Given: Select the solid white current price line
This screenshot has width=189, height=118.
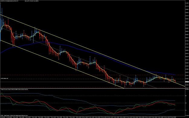Looking at the screenshot, I should [x=93, y=82].
